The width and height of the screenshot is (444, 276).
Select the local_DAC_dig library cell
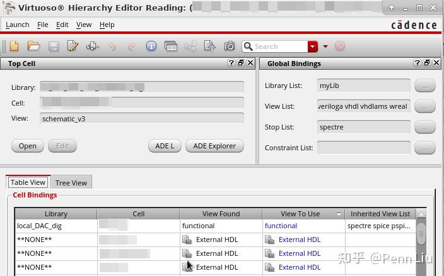(x=56, y=226)
